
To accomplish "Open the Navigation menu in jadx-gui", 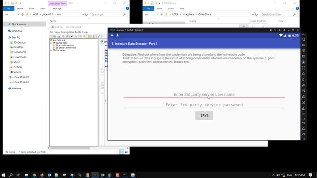I will (x=67, y=32).
